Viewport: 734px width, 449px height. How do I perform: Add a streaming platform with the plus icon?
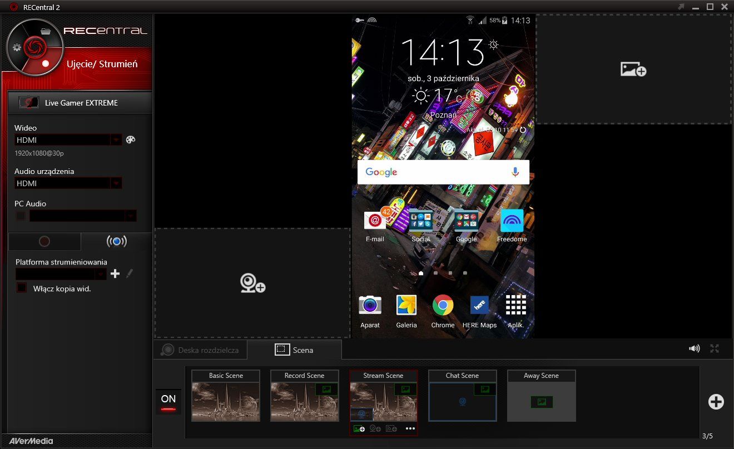pos(115,273)
